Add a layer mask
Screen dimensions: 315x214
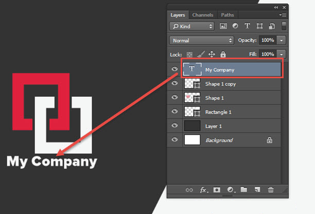pos(217,190)
